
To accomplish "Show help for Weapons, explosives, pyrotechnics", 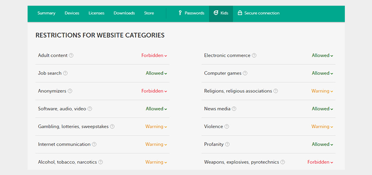I will coord(283,162).
